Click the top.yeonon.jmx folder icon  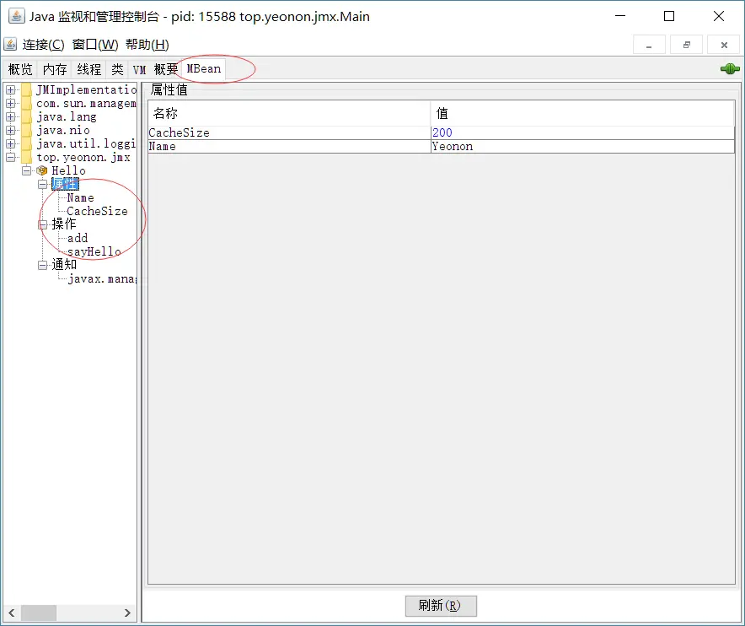tap(27, 157)
